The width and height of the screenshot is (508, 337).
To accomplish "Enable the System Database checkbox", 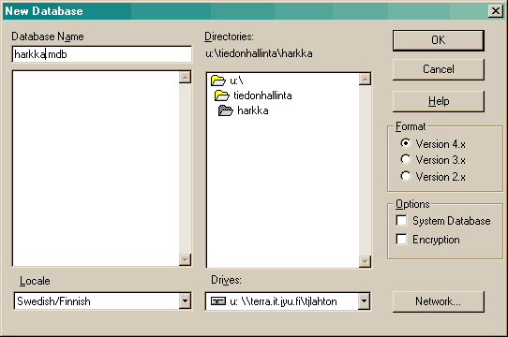I will click(x=401, y=221).
